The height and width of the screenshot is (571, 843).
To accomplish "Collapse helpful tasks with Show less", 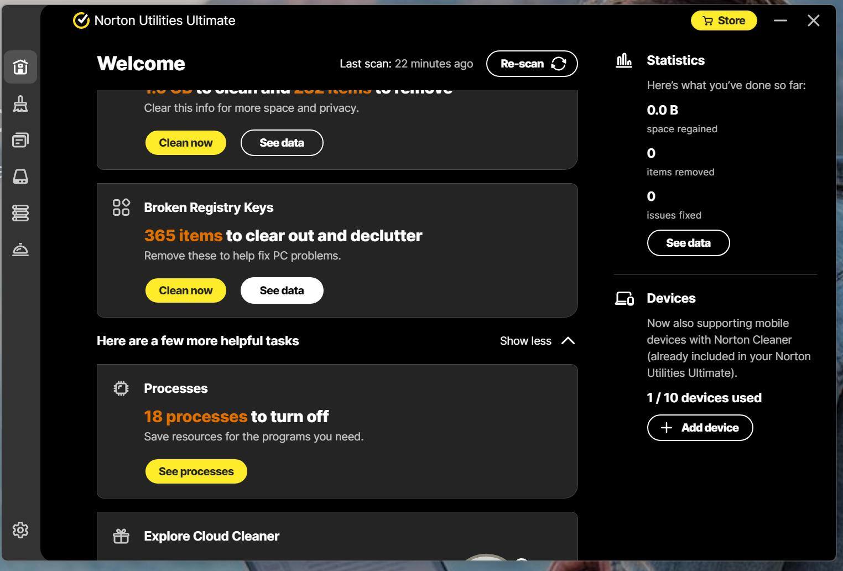I will point(537,341).
